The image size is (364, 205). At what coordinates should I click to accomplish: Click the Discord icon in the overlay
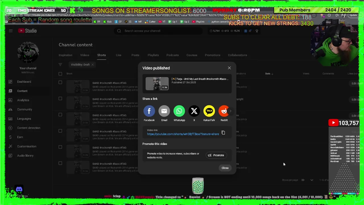pos(19,189)
